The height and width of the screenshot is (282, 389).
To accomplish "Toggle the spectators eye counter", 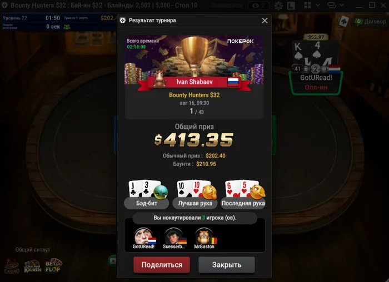I will tap(259, 6).
